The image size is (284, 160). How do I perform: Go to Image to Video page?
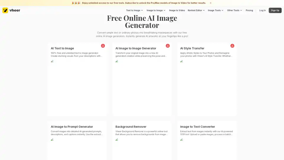pyautogui.click(x=177, y=10)
